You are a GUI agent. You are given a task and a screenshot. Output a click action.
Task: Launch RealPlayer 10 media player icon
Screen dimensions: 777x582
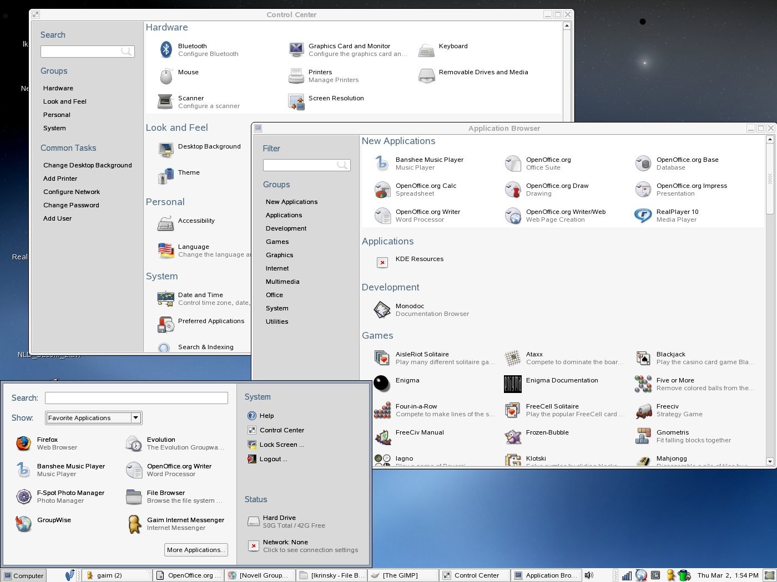pos(643,216)
